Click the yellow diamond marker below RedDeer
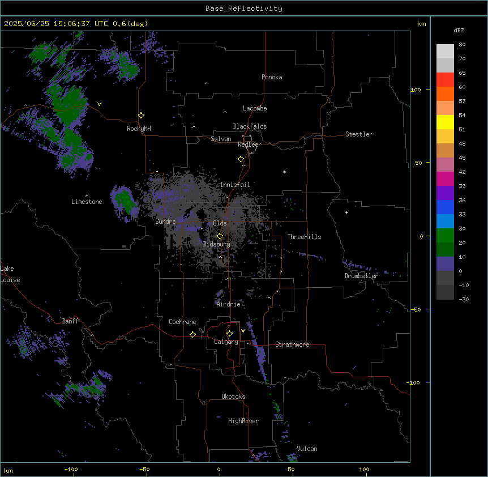 [x=241, y=159]
